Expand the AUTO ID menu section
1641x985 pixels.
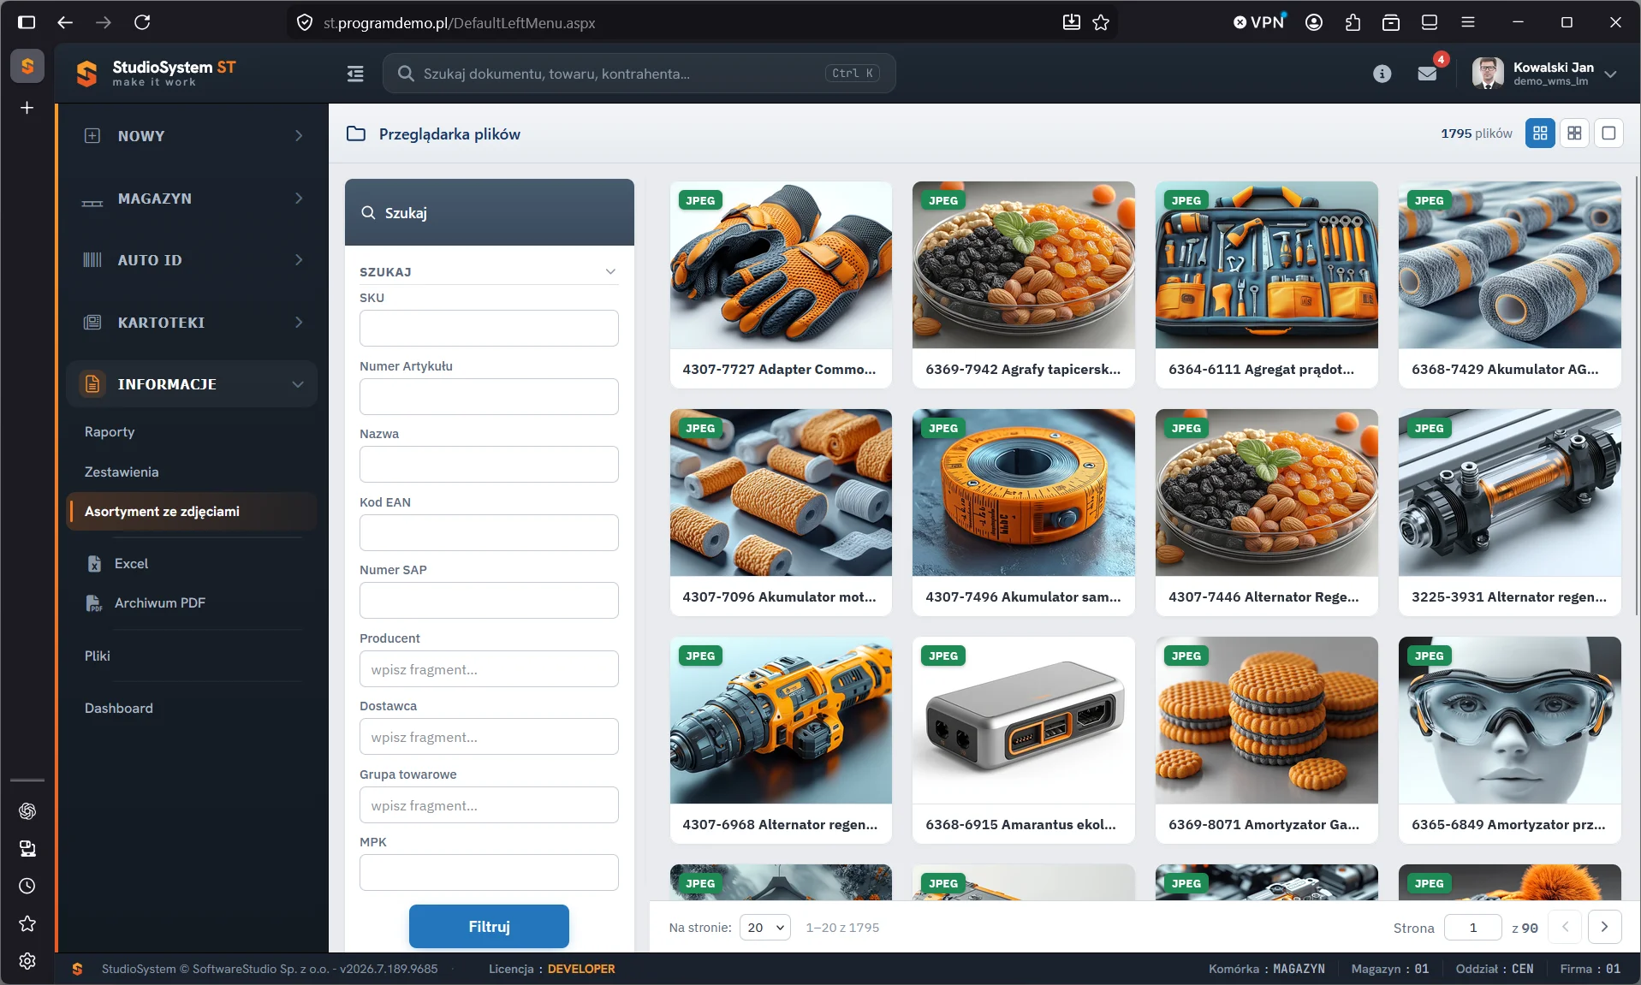(192, 259)
